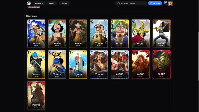Open the user profile avatar
Screen dimensions: 199x112
(x=170, y=3)
